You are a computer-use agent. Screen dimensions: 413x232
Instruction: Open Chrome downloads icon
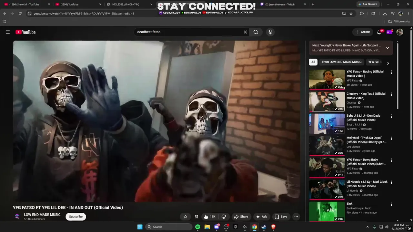pyautogui.click(x=385, y=14)
